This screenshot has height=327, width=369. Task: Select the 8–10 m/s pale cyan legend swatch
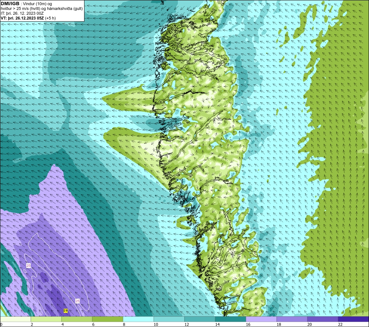point(138,319)
